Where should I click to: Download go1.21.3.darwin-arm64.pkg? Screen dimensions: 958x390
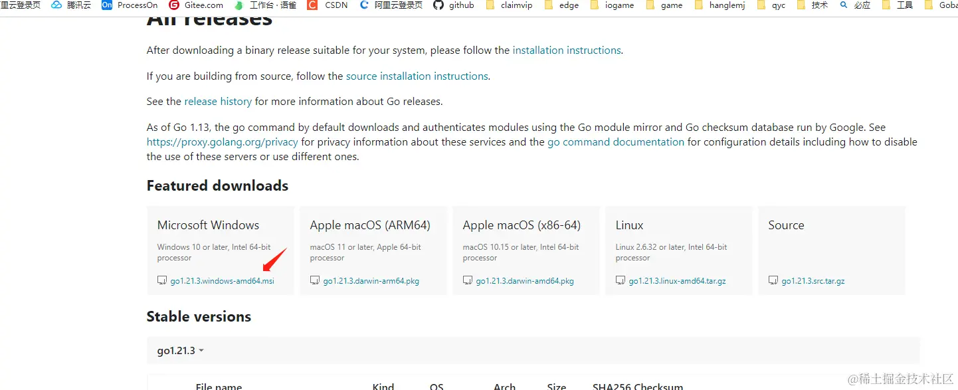pos(371,281)
